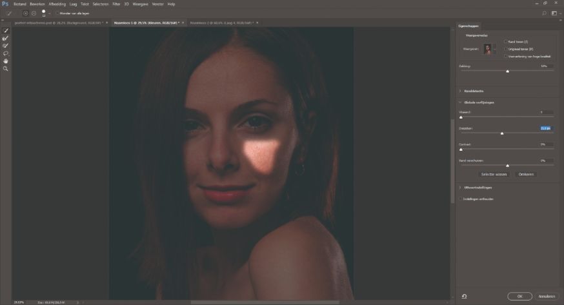The height and width of the screenshot is (305, 564).
Task: Open the search icon in options bar
Action: click(x=544, y=13)
